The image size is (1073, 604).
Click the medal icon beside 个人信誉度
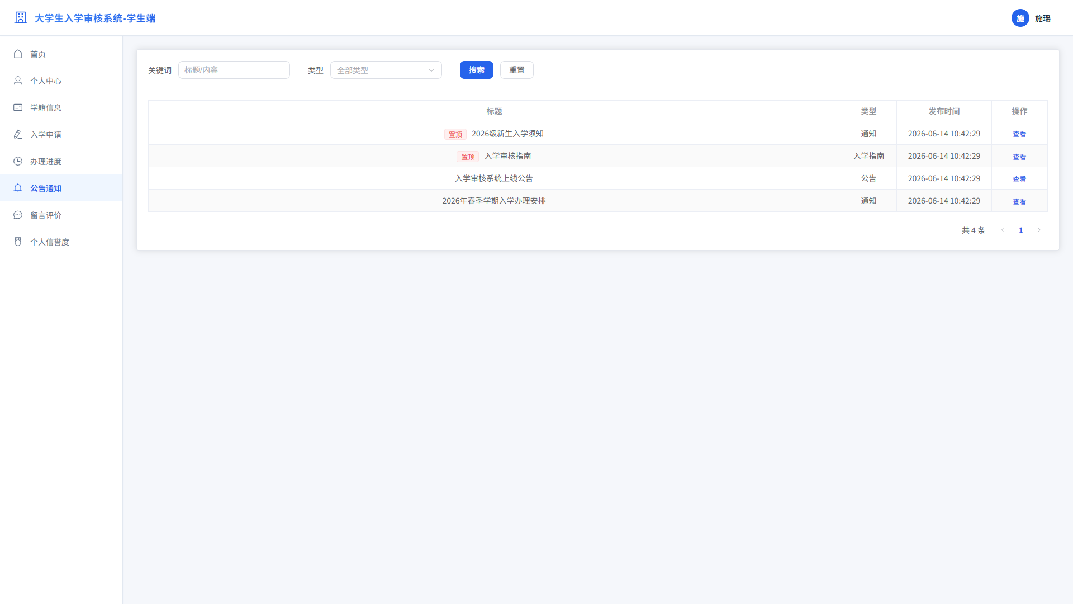[x=18, y=242]
